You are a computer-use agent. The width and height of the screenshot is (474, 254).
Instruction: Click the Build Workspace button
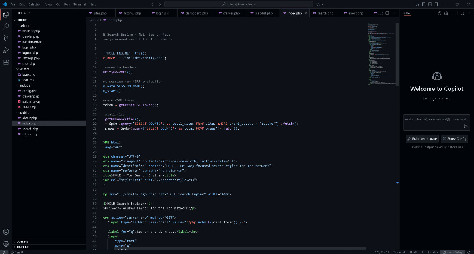click(x=422, y=139)
